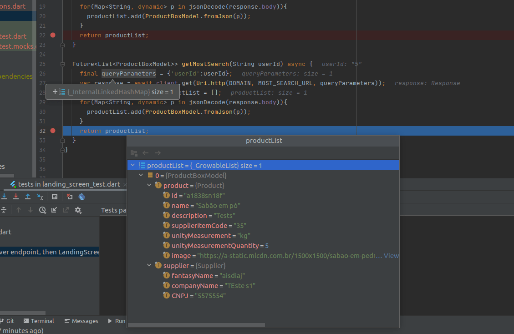Toggle the breakpoint on line 32
Viewport: 514px width, 334px height.
pyautogui.click(x=53, y=131)
